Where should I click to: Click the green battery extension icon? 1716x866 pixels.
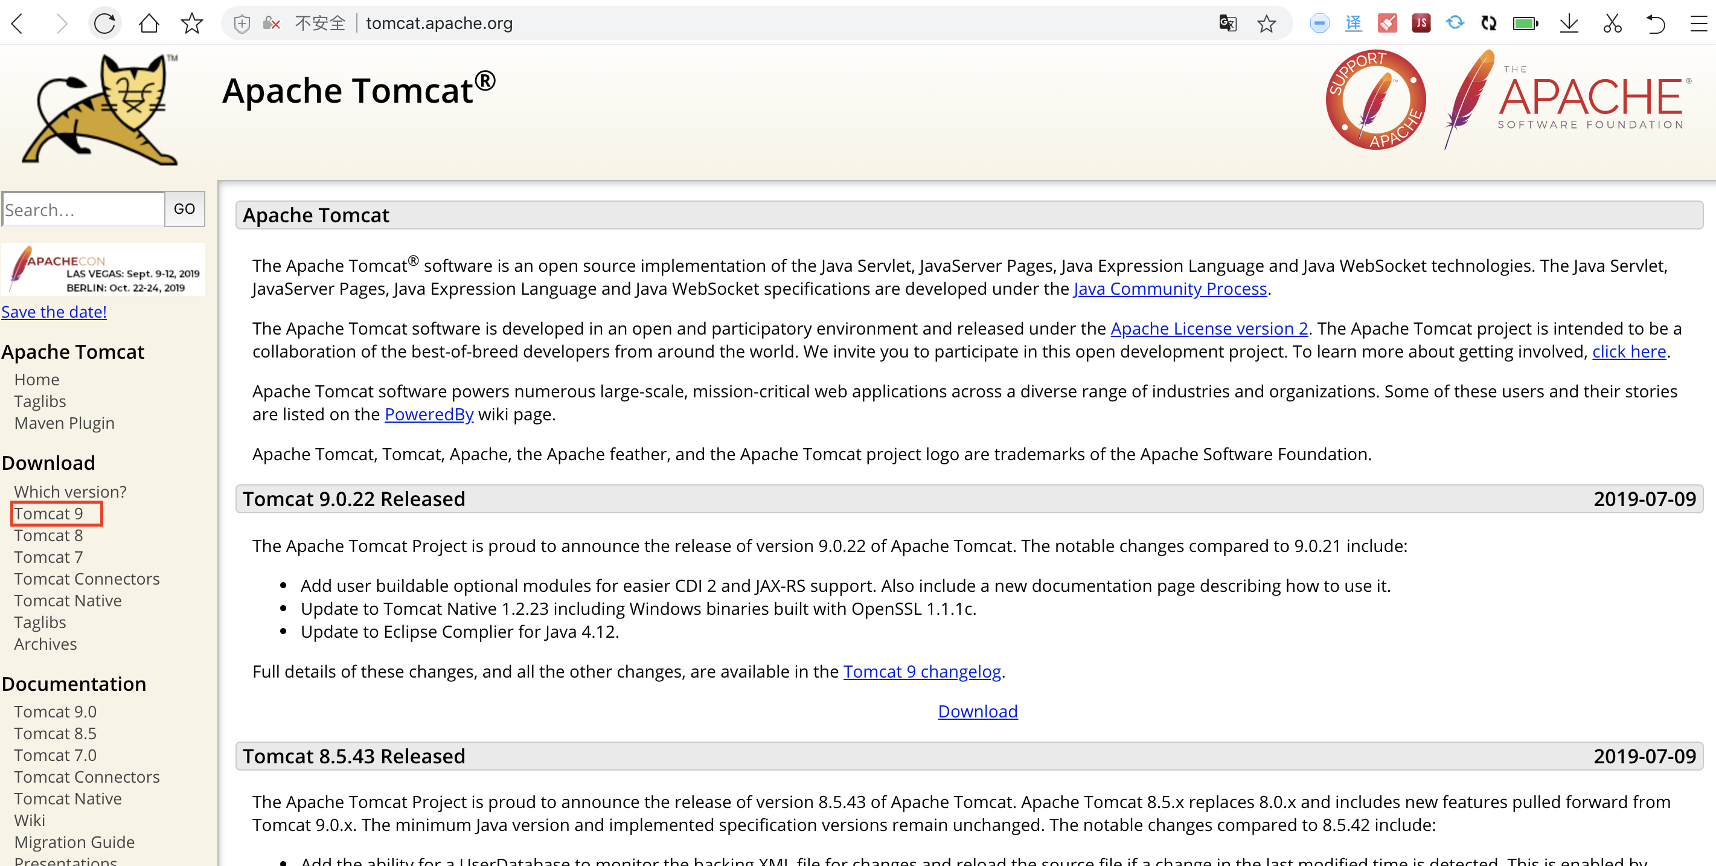(x=1525, y=24)
